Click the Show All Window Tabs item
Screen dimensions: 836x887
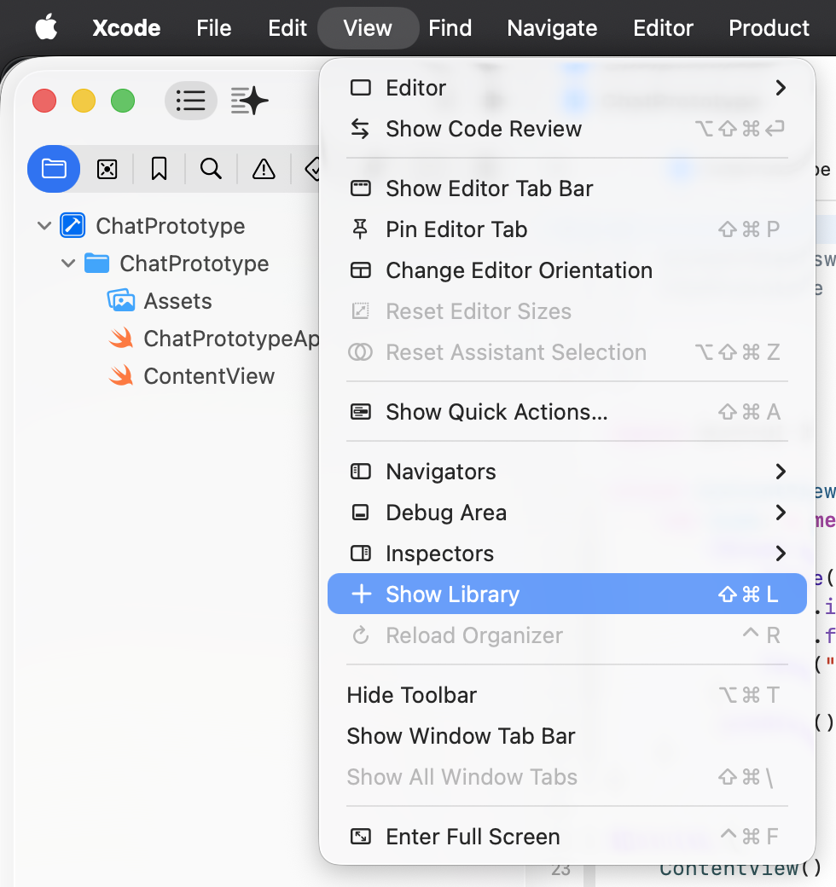pyautogui.click(x=567, y=777)
